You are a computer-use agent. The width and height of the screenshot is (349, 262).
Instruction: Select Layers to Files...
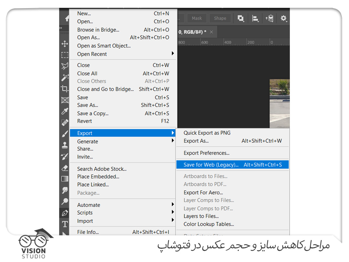(x=233, y=216)
